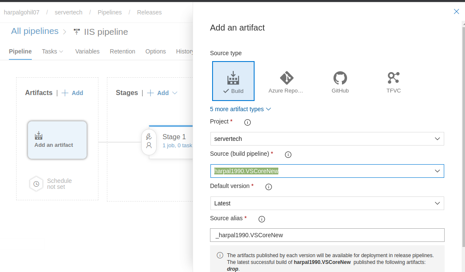Expand 5 more artifact types
Screen dimensions: 465x272
241,109
